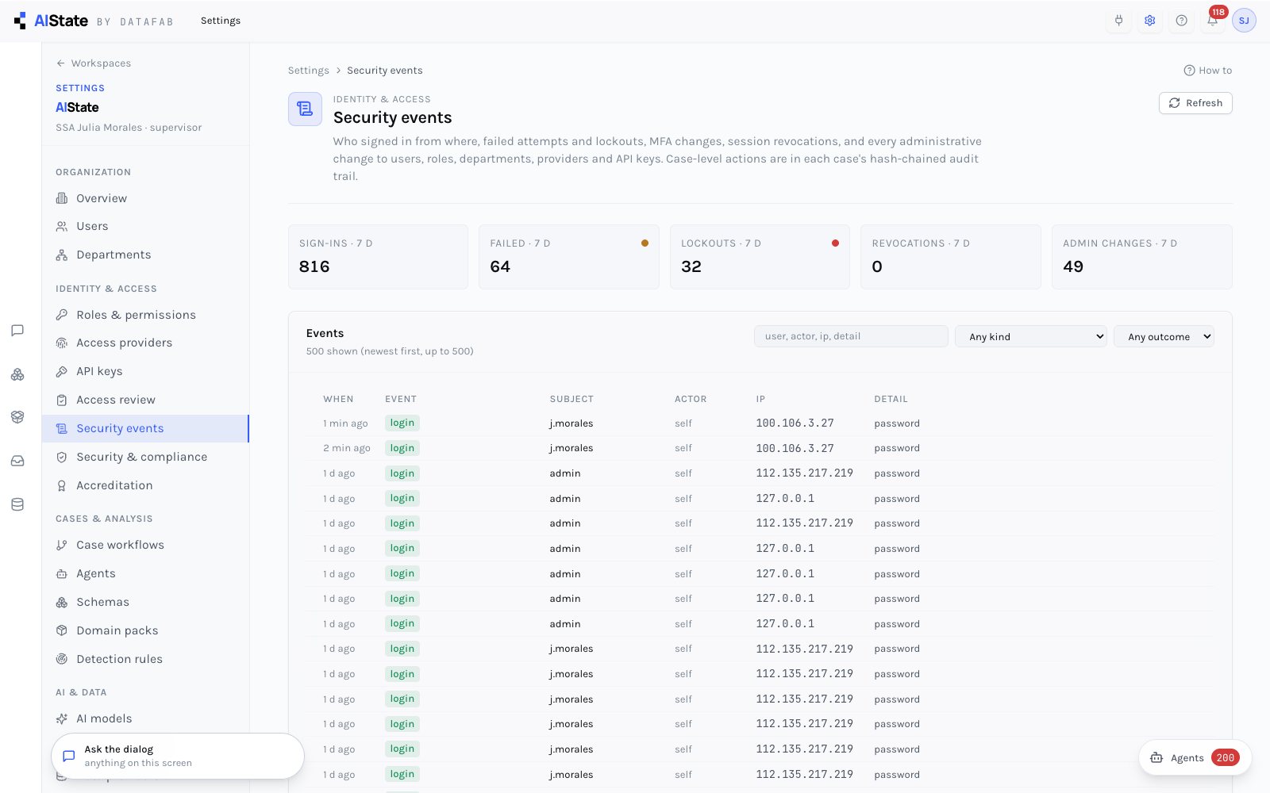Open Departments in the sidebar
1270x793 pixels.
pos(145,255)
